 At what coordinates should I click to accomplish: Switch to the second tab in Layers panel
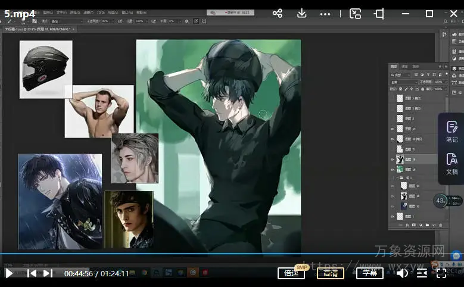404,66
